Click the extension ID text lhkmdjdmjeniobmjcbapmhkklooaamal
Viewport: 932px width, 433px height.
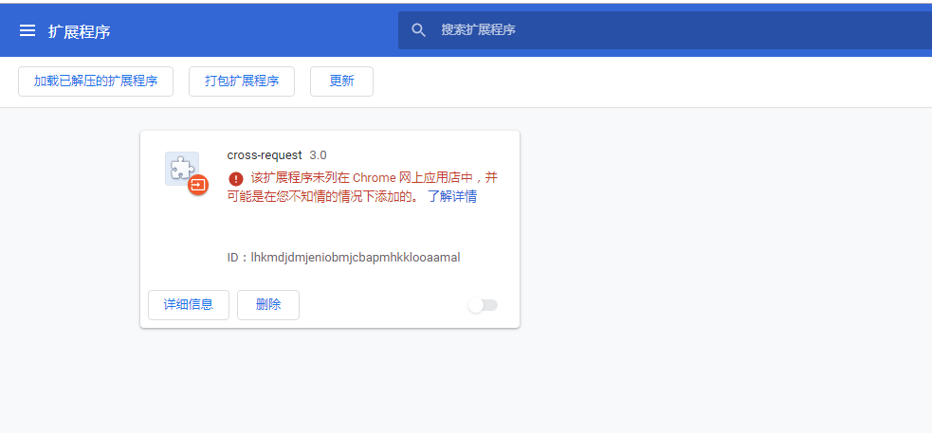(356, 258)
